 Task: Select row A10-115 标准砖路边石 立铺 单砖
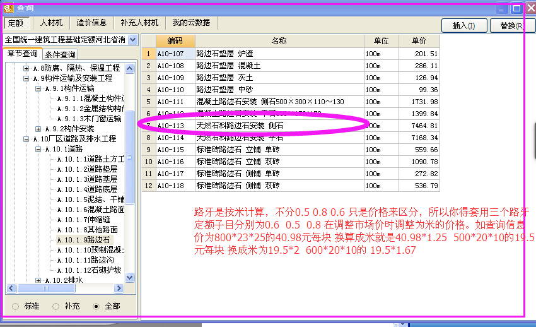click(x=291, y=150)
